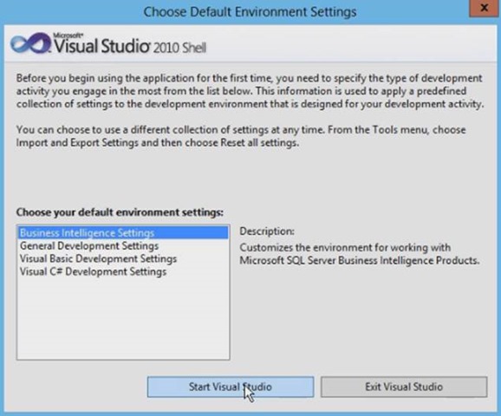The height and width of the screenshot is (416, 501).
Task: Click the "Description:" label
Action: [x=267, y=231]
